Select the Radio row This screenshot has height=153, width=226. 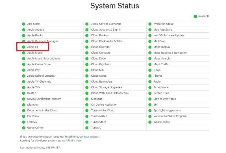click(x=178, y=81)
